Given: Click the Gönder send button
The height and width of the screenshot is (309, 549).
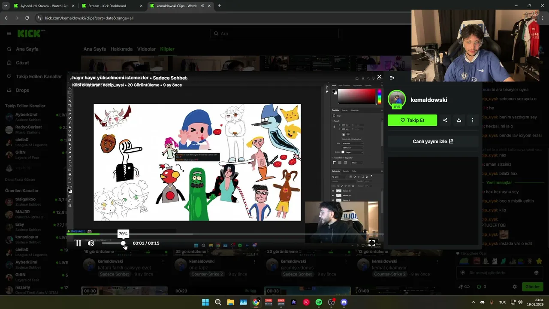Looking at the screenshot, I should pos(532,287).
